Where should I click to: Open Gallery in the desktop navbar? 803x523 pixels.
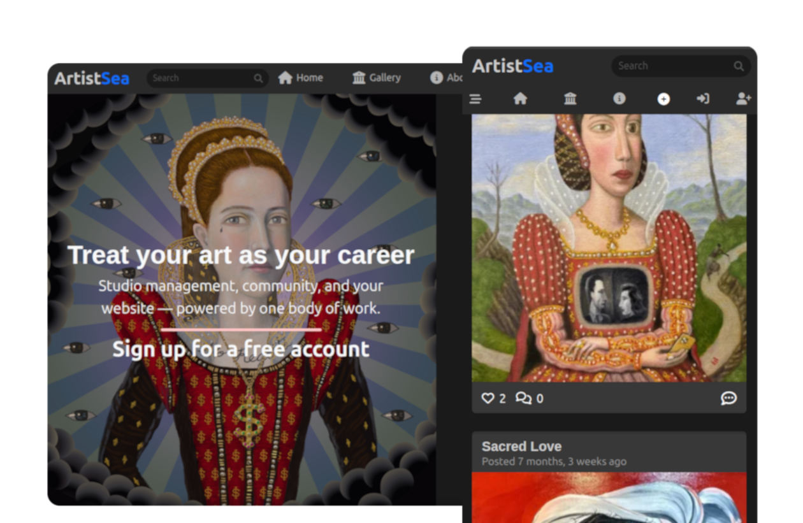[x=377, y=78]
